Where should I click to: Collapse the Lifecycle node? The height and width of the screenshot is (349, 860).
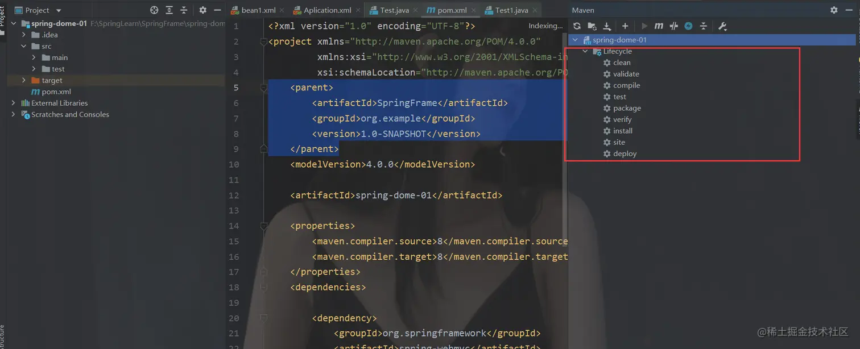click(x=585, y=51)
